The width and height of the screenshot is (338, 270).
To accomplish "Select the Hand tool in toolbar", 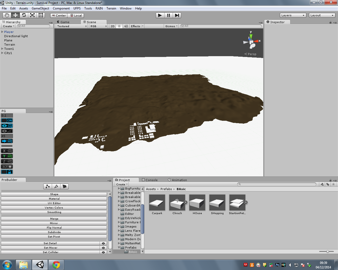I will pyautogui.click(x=7, y=15).
